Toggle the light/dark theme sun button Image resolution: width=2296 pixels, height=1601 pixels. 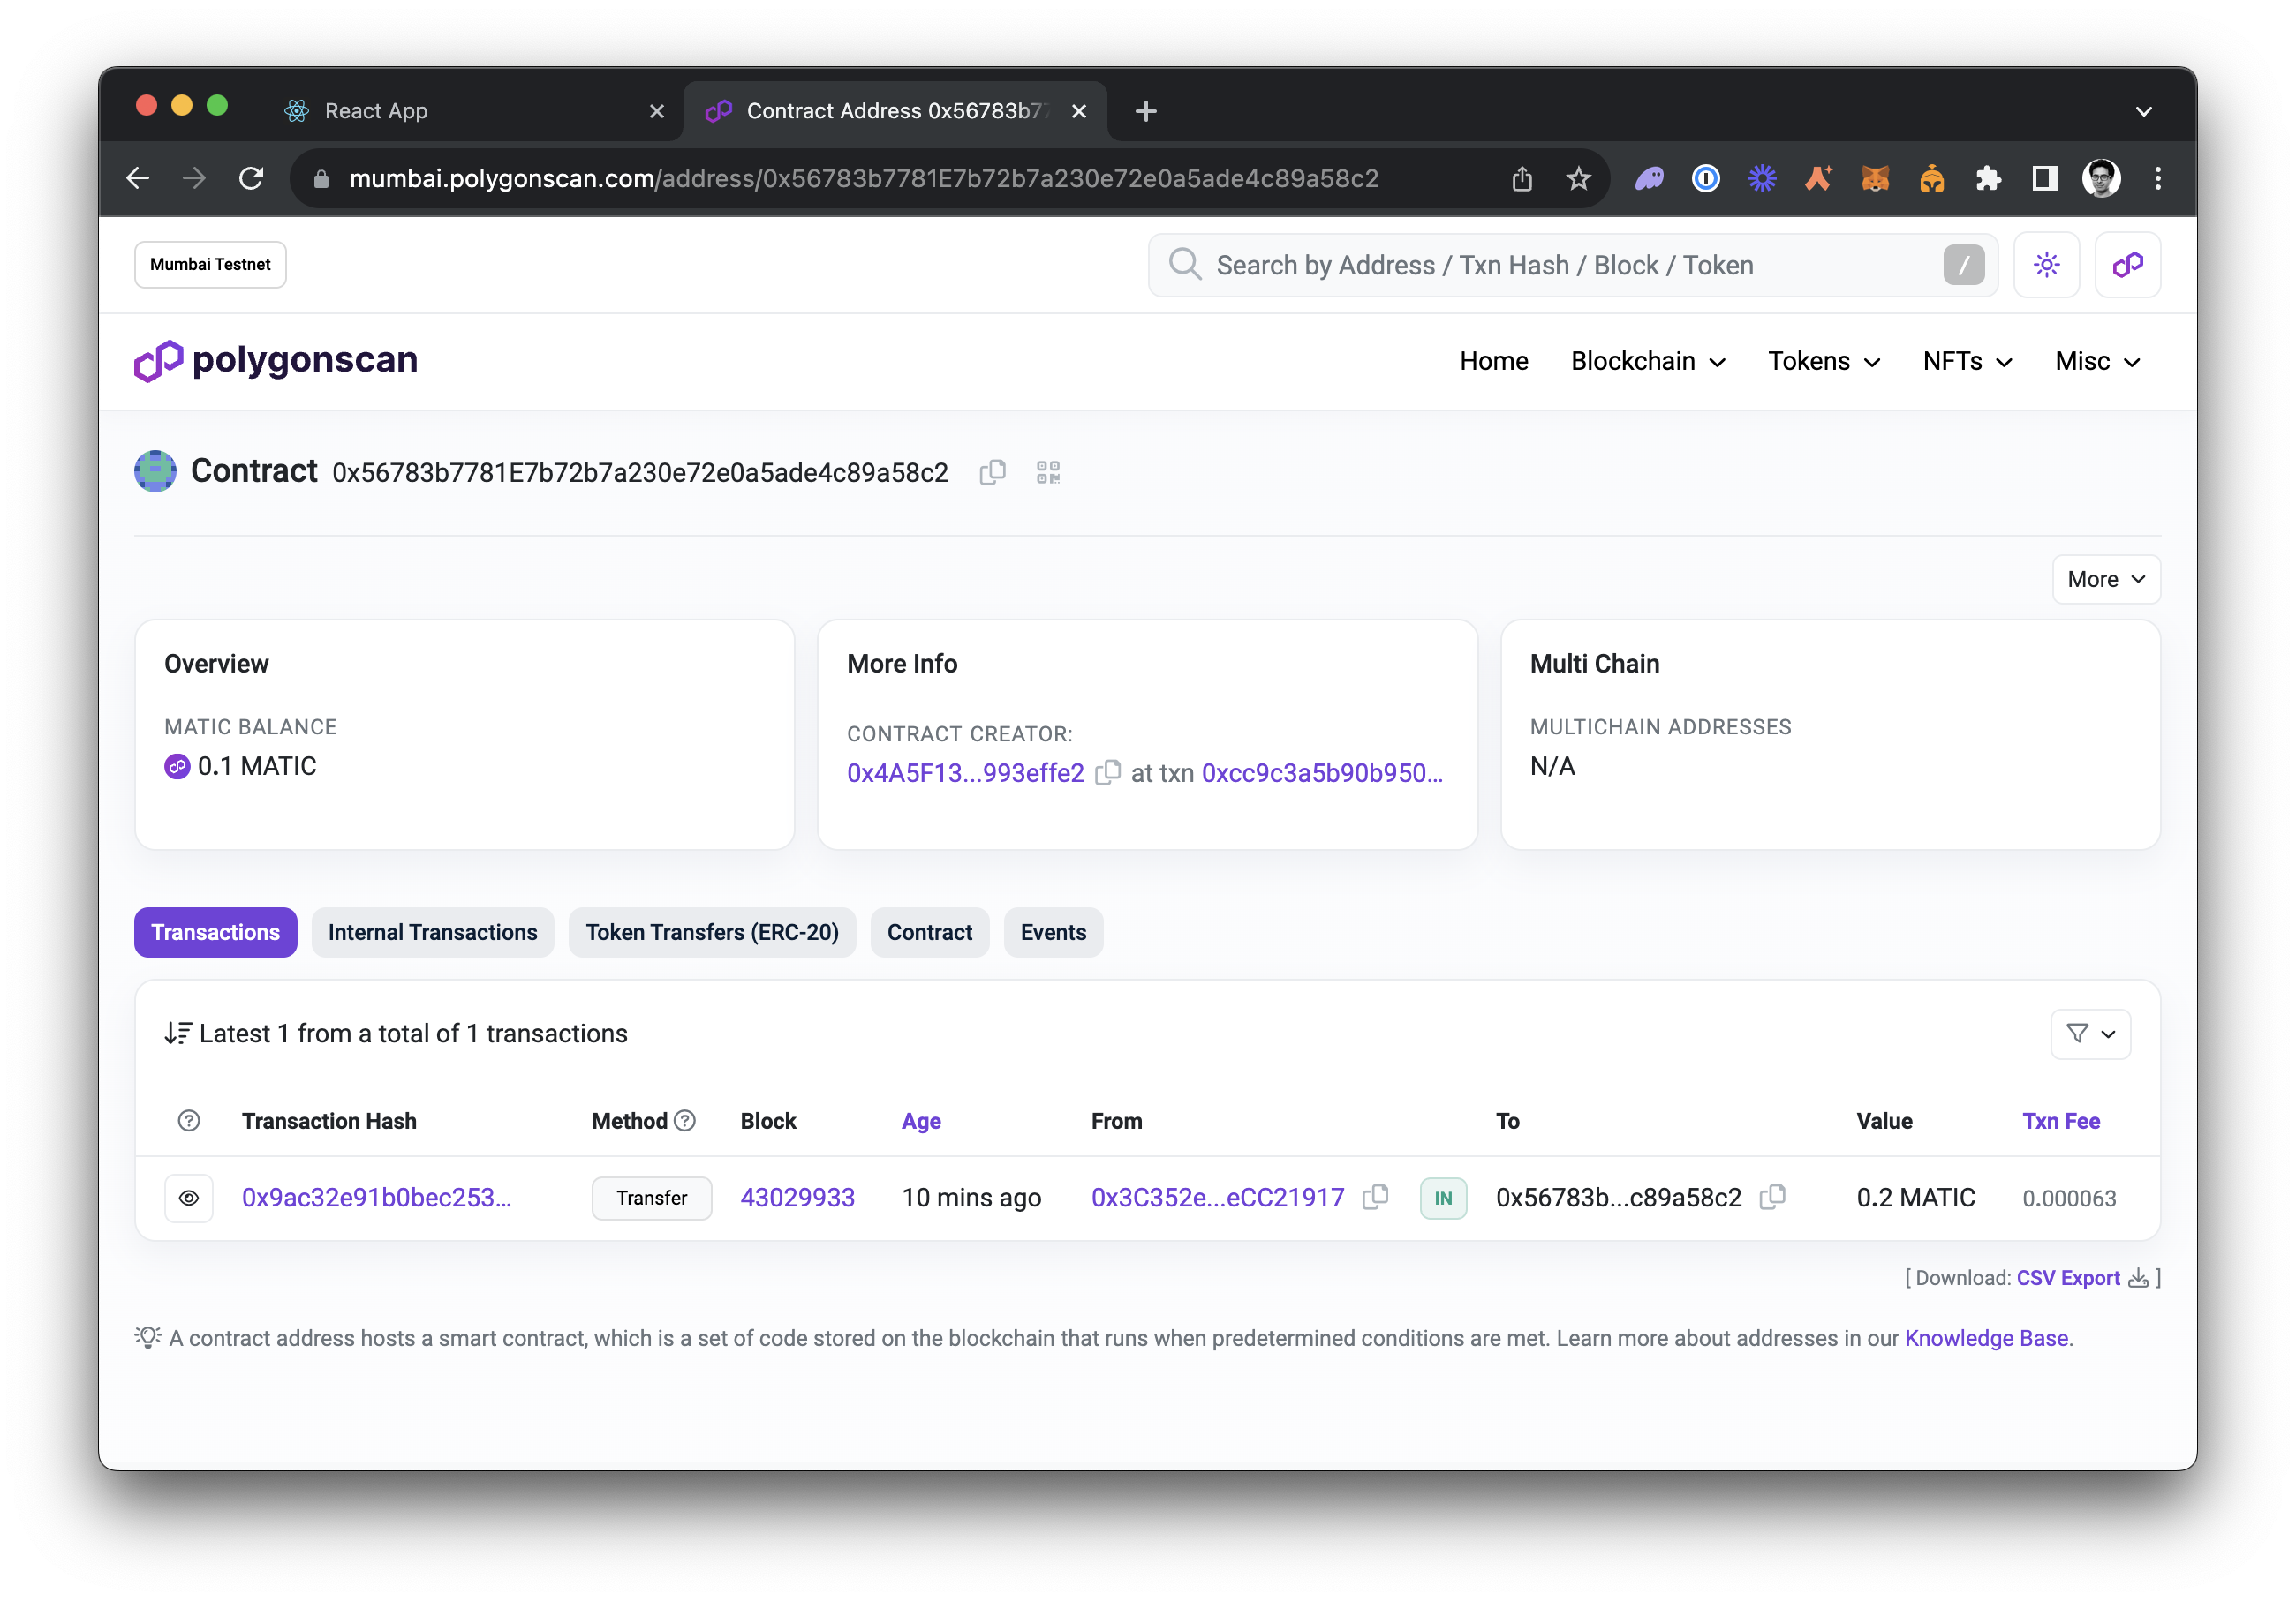point(2046,265)
